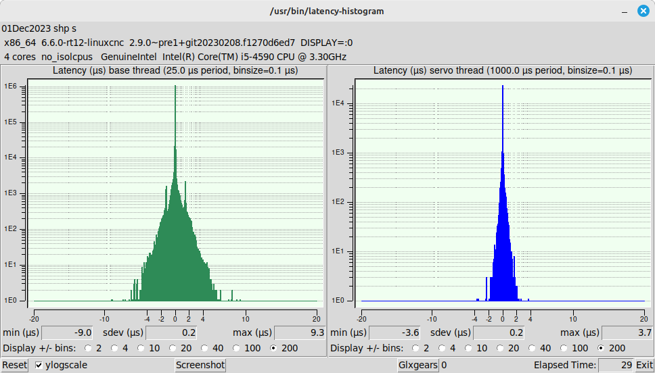Click base thread max value 9.3

pyautogui.click(x=300, y=333)
